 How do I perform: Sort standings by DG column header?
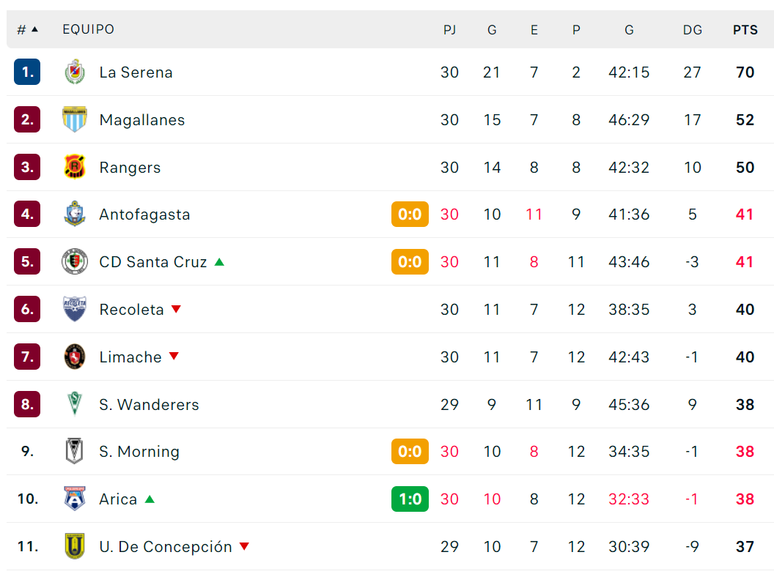click(692, 29)
